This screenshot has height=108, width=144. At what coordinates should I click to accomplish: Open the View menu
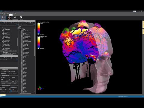tap(7, 13)
